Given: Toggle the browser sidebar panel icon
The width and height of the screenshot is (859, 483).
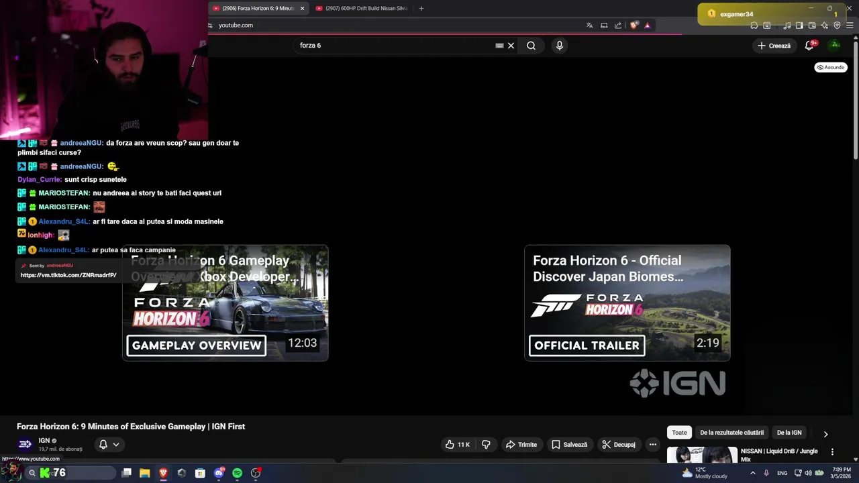Looking at the screenshot, I should 799,25.
